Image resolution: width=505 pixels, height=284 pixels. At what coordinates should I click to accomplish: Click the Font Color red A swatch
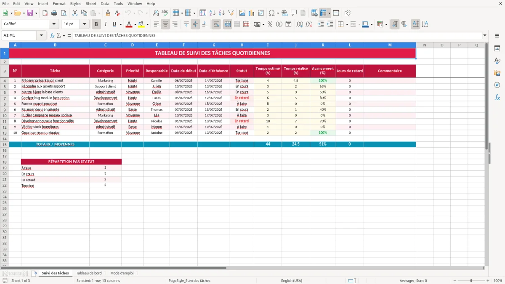coord(129,24)
